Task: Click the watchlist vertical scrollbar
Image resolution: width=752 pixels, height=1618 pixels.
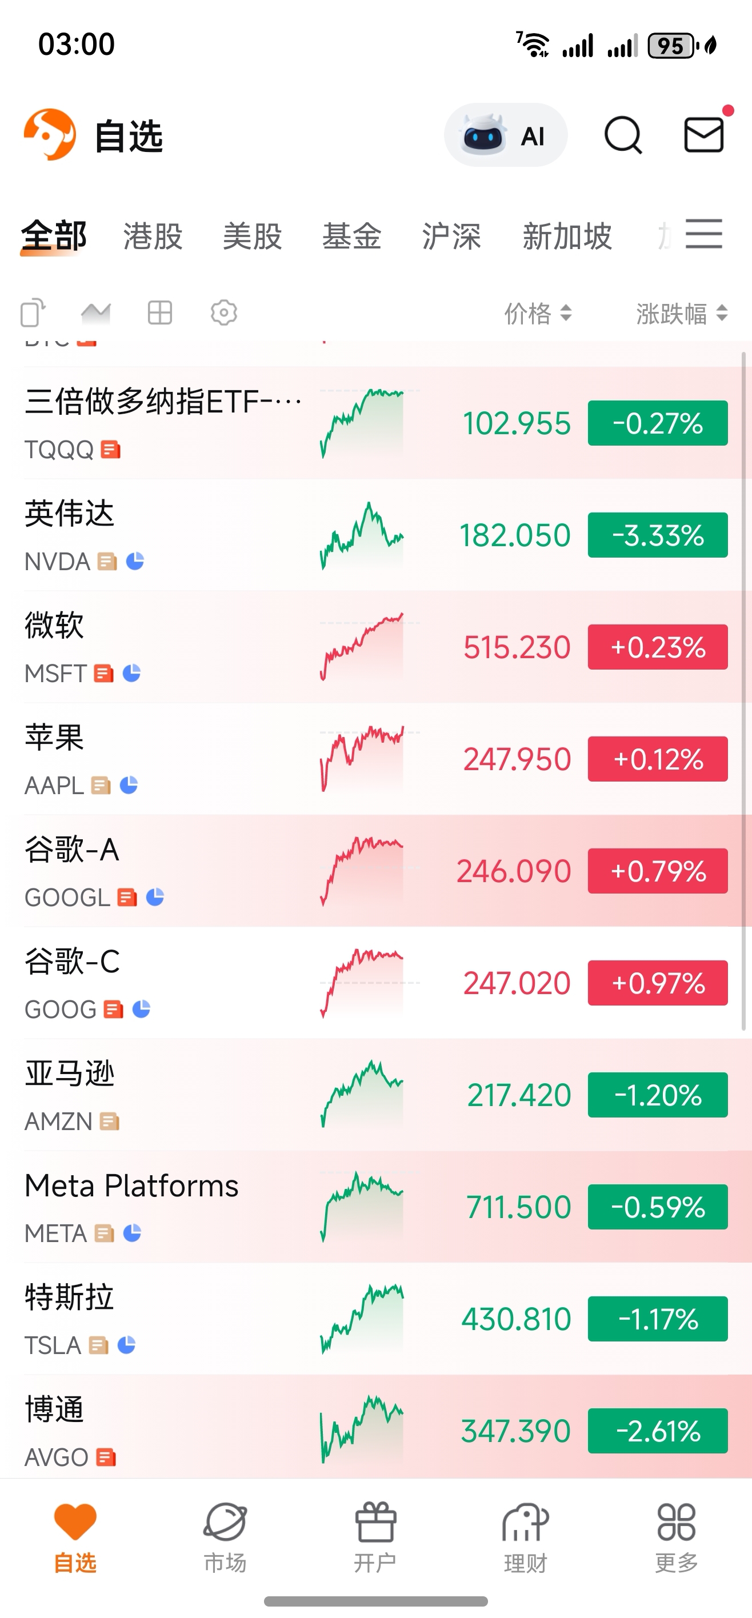Action: (744, 691)
